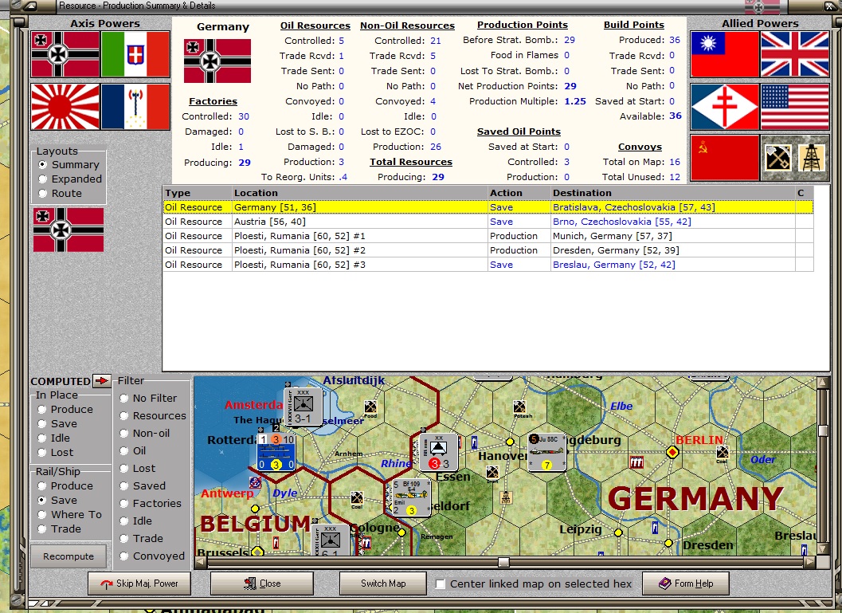The width and height of the screenshot is (842, 613).
Task: Click the large Germany flag under header
Action: tap(217, 61)
